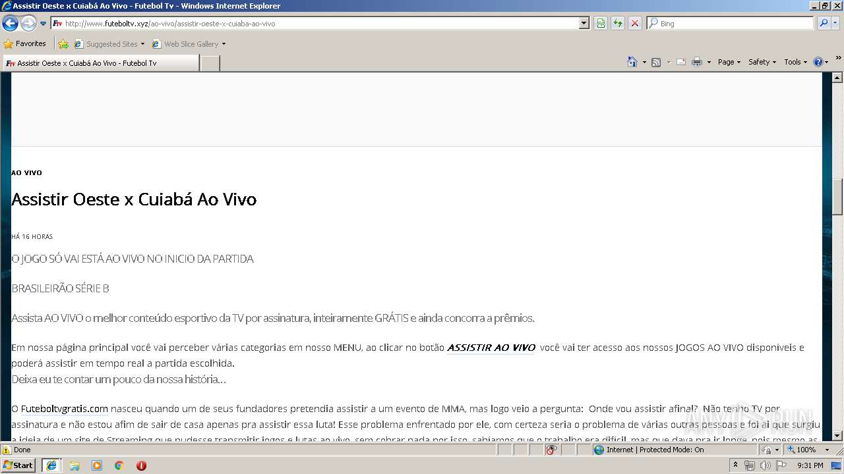Open a new blank tab

[x=210, y=63]
